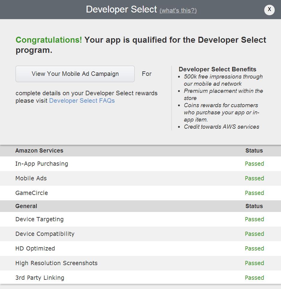281x289 pixels.
Task: Click Passed status for 3rd Party Linking
Action: coord(254,278)
